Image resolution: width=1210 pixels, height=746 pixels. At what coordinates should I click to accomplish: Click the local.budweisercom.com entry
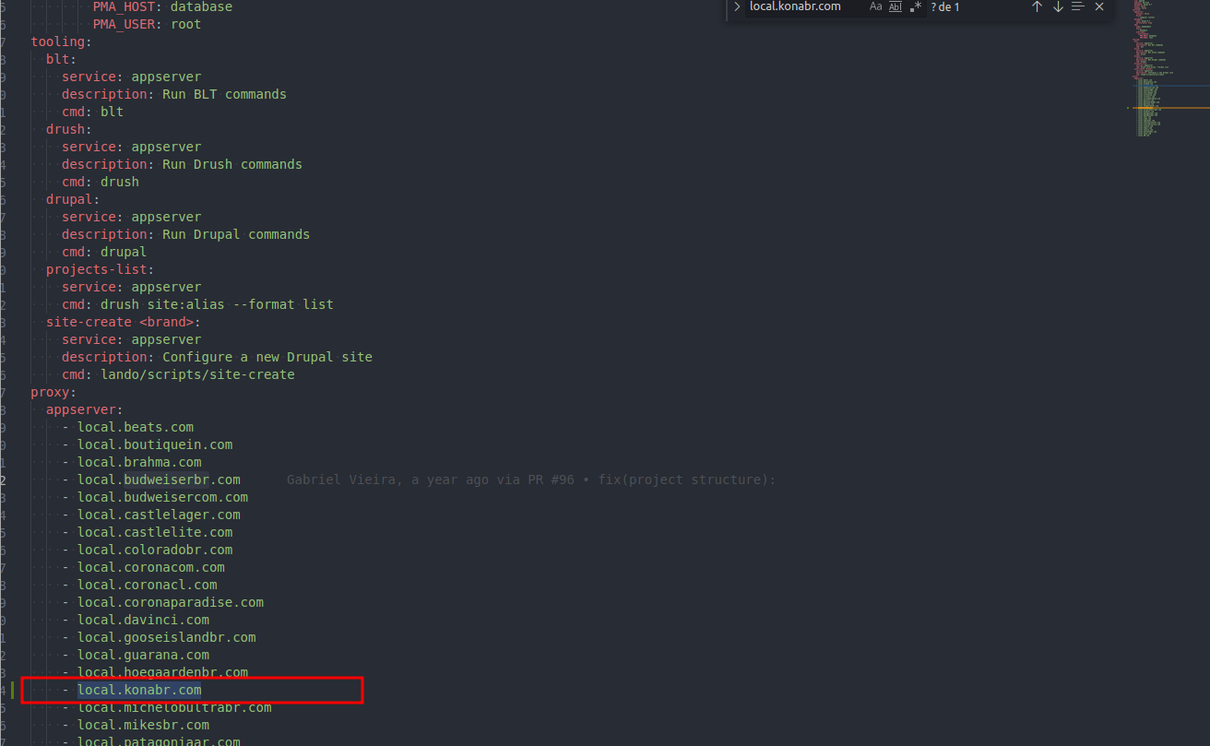coord(162,497)
